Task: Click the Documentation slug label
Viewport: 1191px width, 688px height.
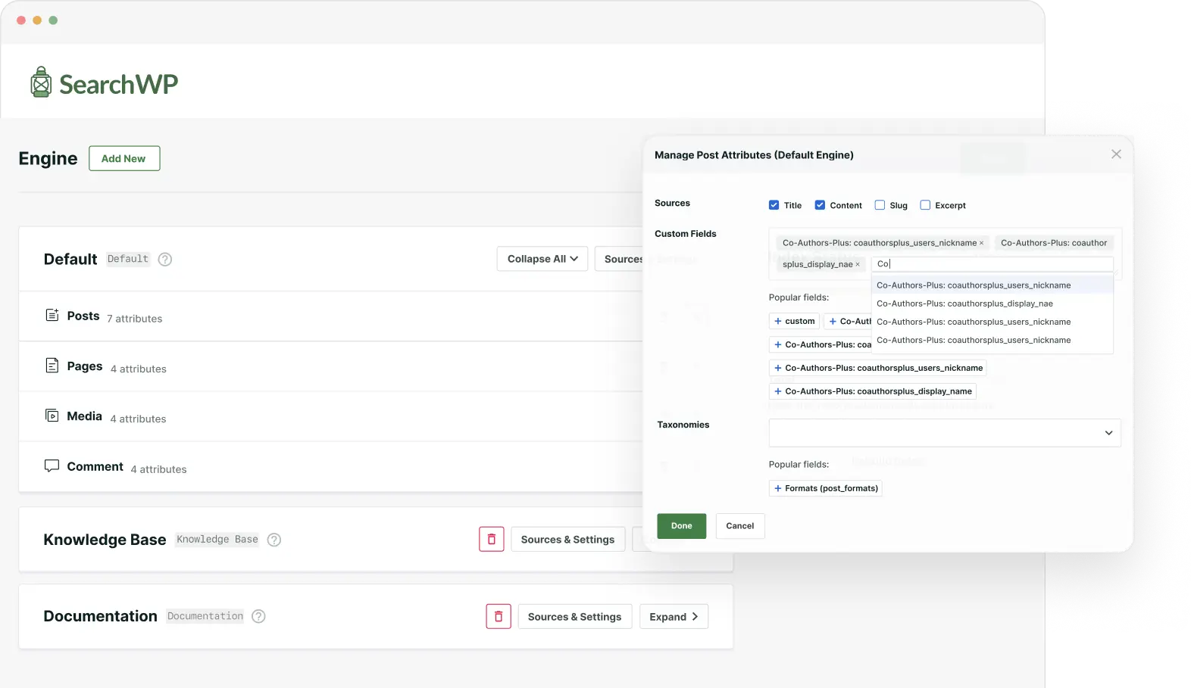Action: click(x=205, y=616)
